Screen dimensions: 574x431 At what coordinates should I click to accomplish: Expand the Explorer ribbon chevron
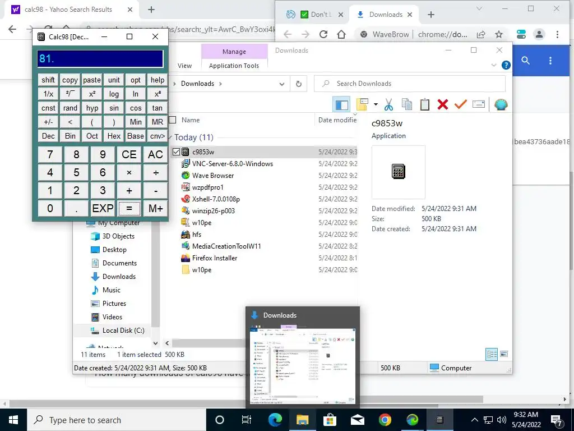[x=493, y=65]
